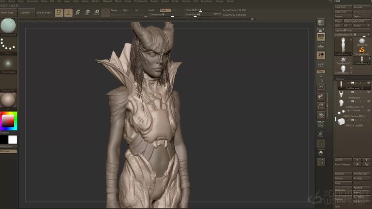Select the PM3D_Cube3D1 subtool
This screenshot has width=372, height=209.
(x=353, y=123)
